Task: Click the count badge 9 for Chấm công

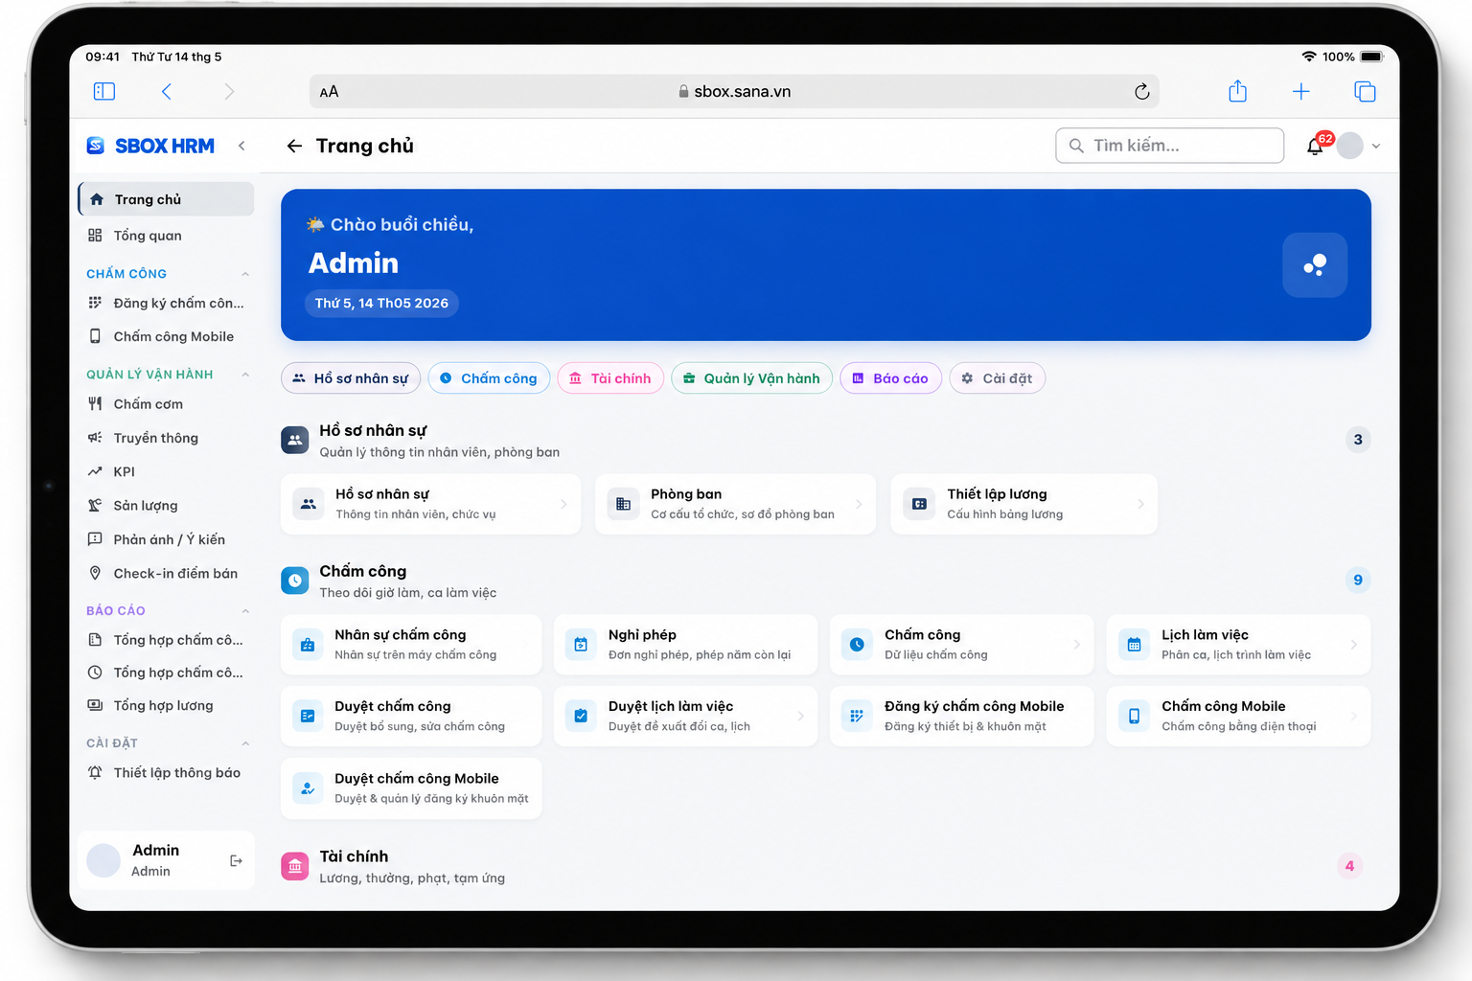Action: point(1357,580)
